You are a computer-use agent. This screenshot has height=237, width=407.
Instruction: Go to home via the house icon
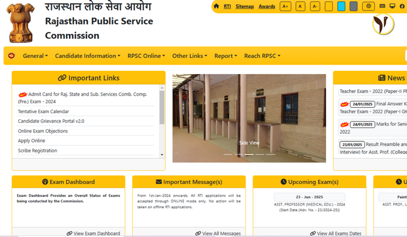(x=216, y=6)
